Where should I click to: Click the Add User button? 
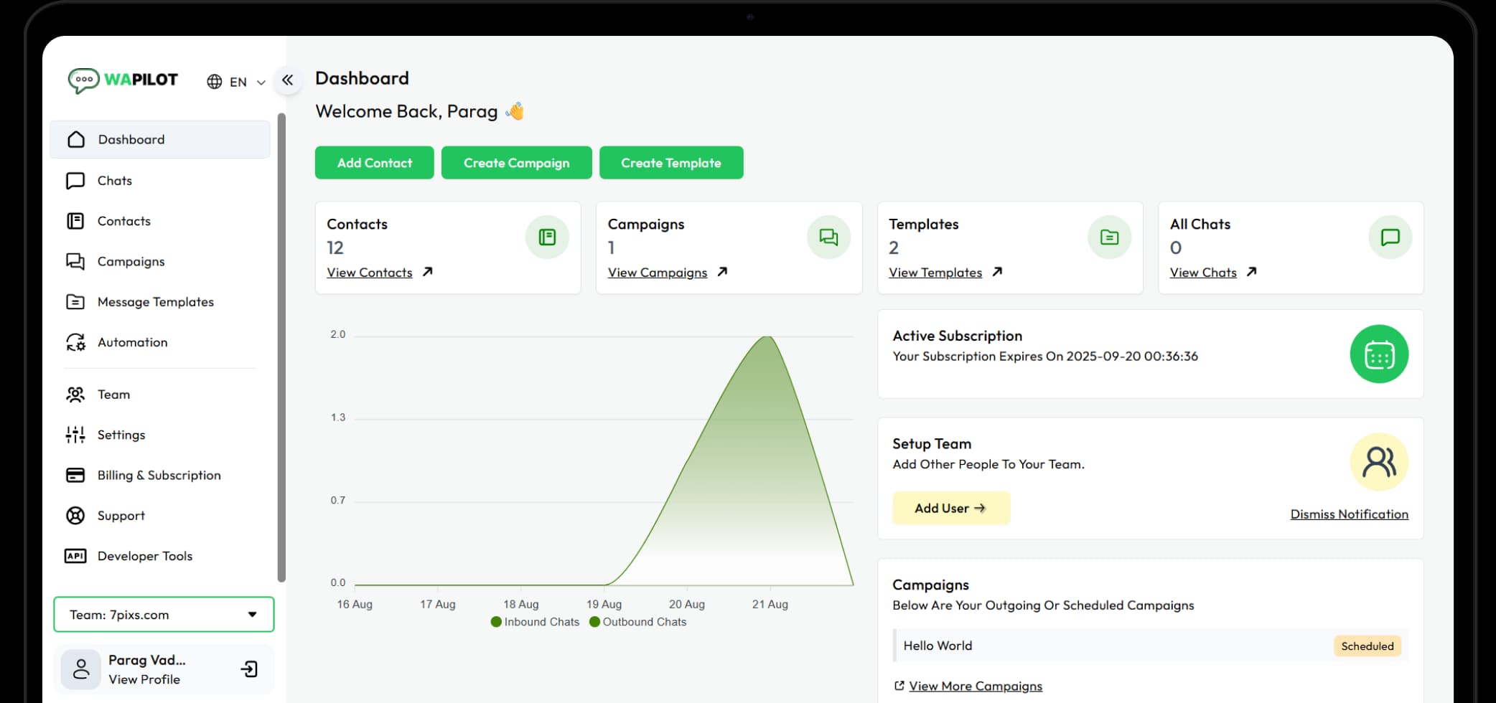[x=950, y=509]
